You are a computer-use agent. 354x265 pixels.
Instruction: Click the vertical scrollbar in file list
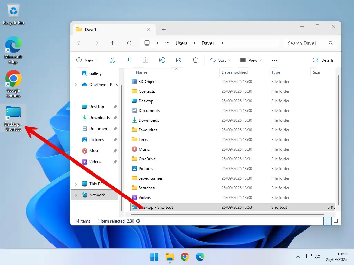tap(338, 140)
